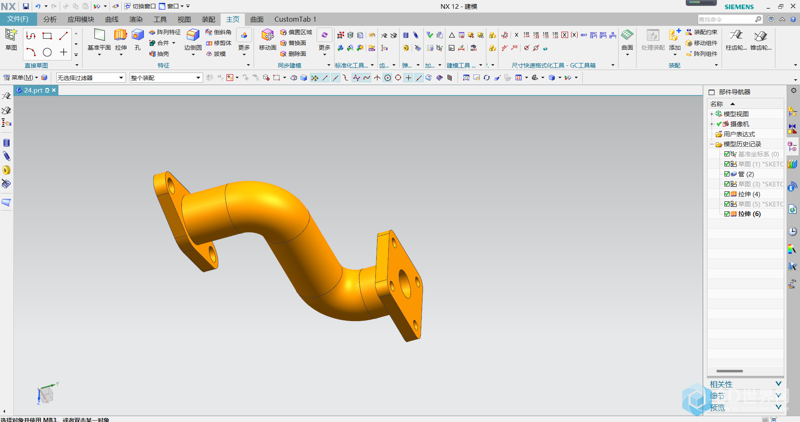Open 更多 under the 特征 group
Image resolution: width=800 pixels, height=422 pixels.
point(244,42)
